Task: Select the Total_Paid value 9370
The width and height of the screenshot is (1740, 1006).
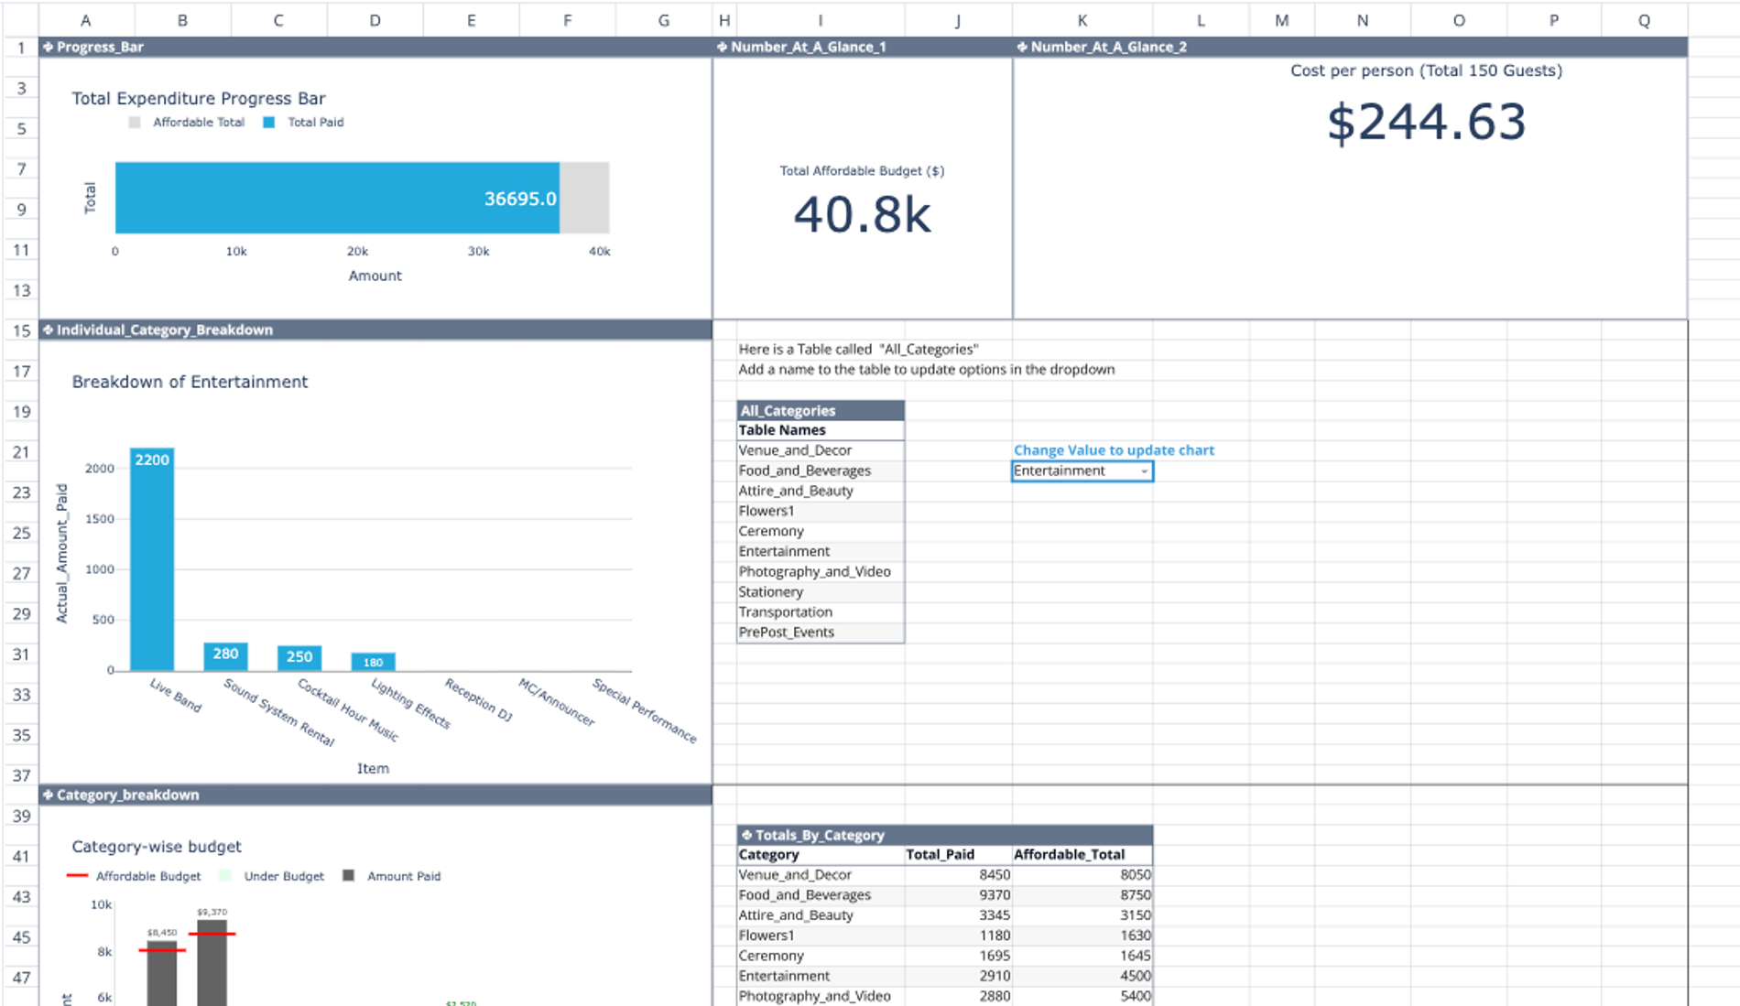Action: click(x=958, y=895)
